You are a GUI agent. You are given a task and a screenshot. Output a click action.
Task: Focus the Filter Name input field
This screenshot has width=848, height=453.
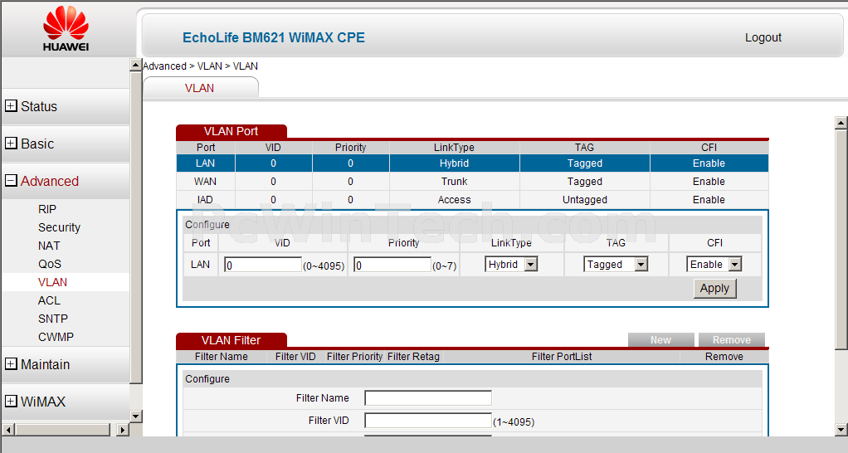pos(428,398)
